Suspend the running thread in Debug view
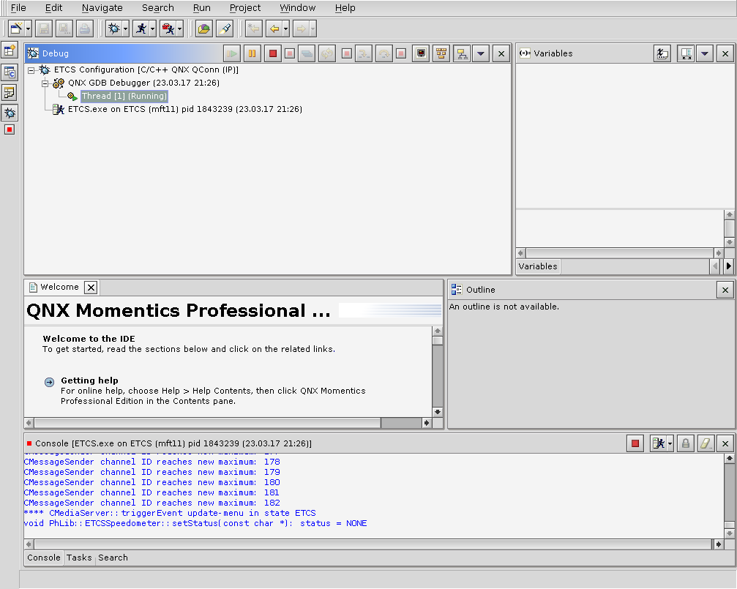 [x=252, y=53]
